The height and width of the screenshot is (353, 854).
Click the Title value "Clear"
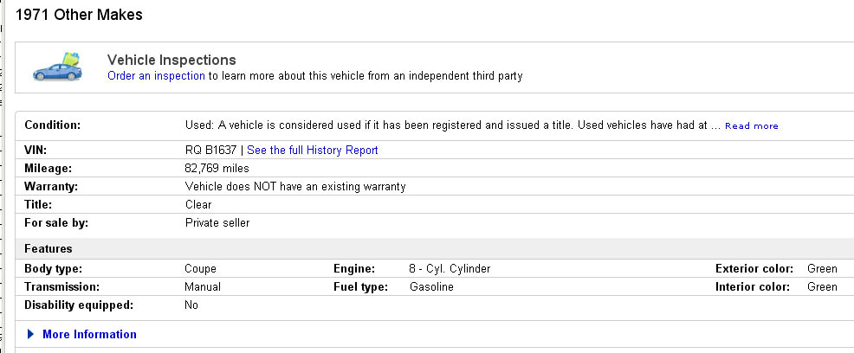click(x=198, y=205)
